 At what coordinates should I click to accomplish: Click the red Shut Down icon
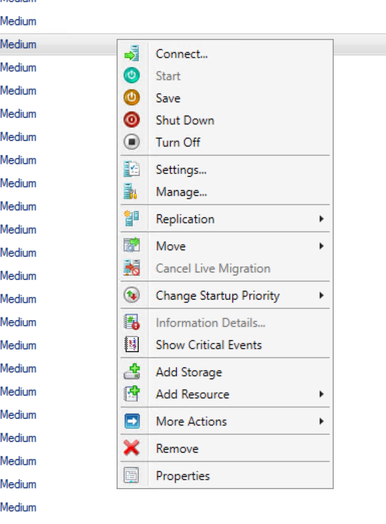coord(131,119)
